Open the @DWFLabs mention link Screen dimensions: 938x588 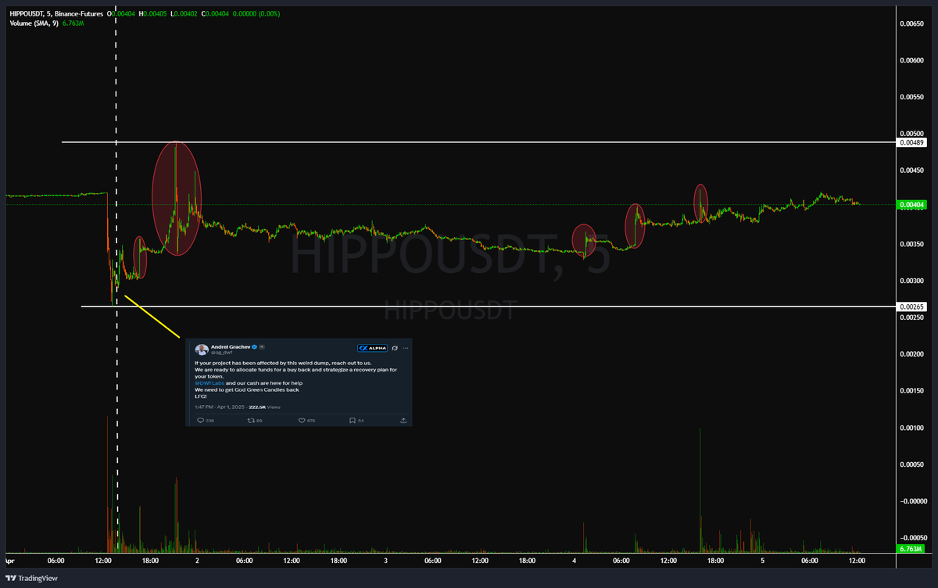point(209,383)
